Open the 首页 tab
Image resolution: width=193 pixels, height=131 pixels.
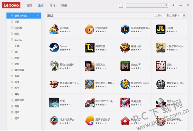tap(29, 5)
